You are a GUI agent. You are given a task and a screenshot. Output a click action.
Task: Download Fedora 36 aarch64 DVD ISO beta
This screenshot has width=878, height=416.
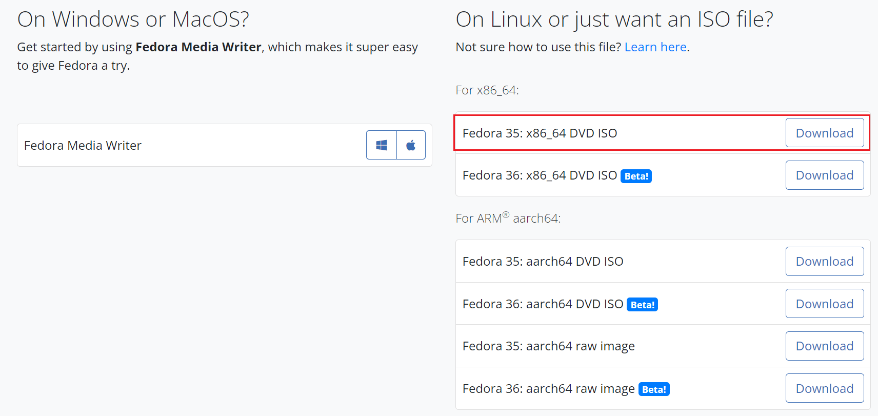point(825,304)
